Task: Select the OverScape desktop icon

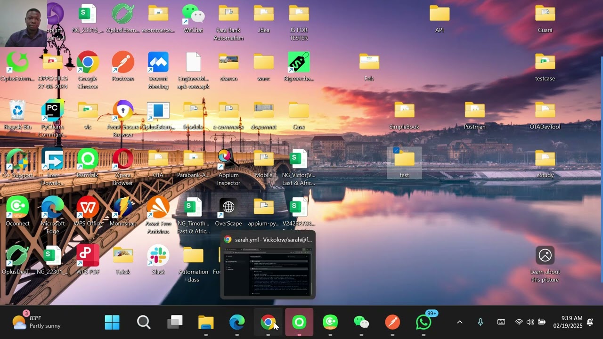Action: pos(228,211)
